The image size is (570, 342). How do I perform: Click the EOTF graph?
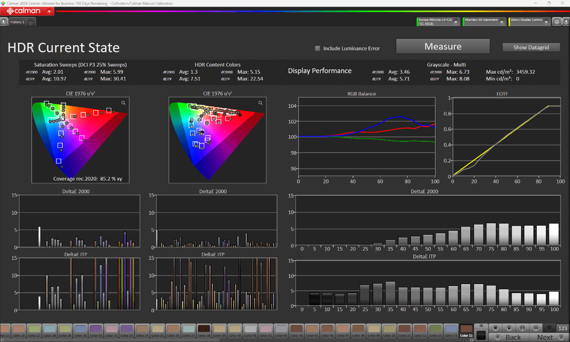(506, 137)
